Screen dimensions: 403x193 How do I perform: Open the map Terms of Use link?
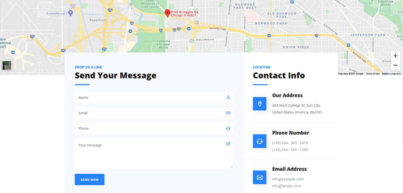373,74
